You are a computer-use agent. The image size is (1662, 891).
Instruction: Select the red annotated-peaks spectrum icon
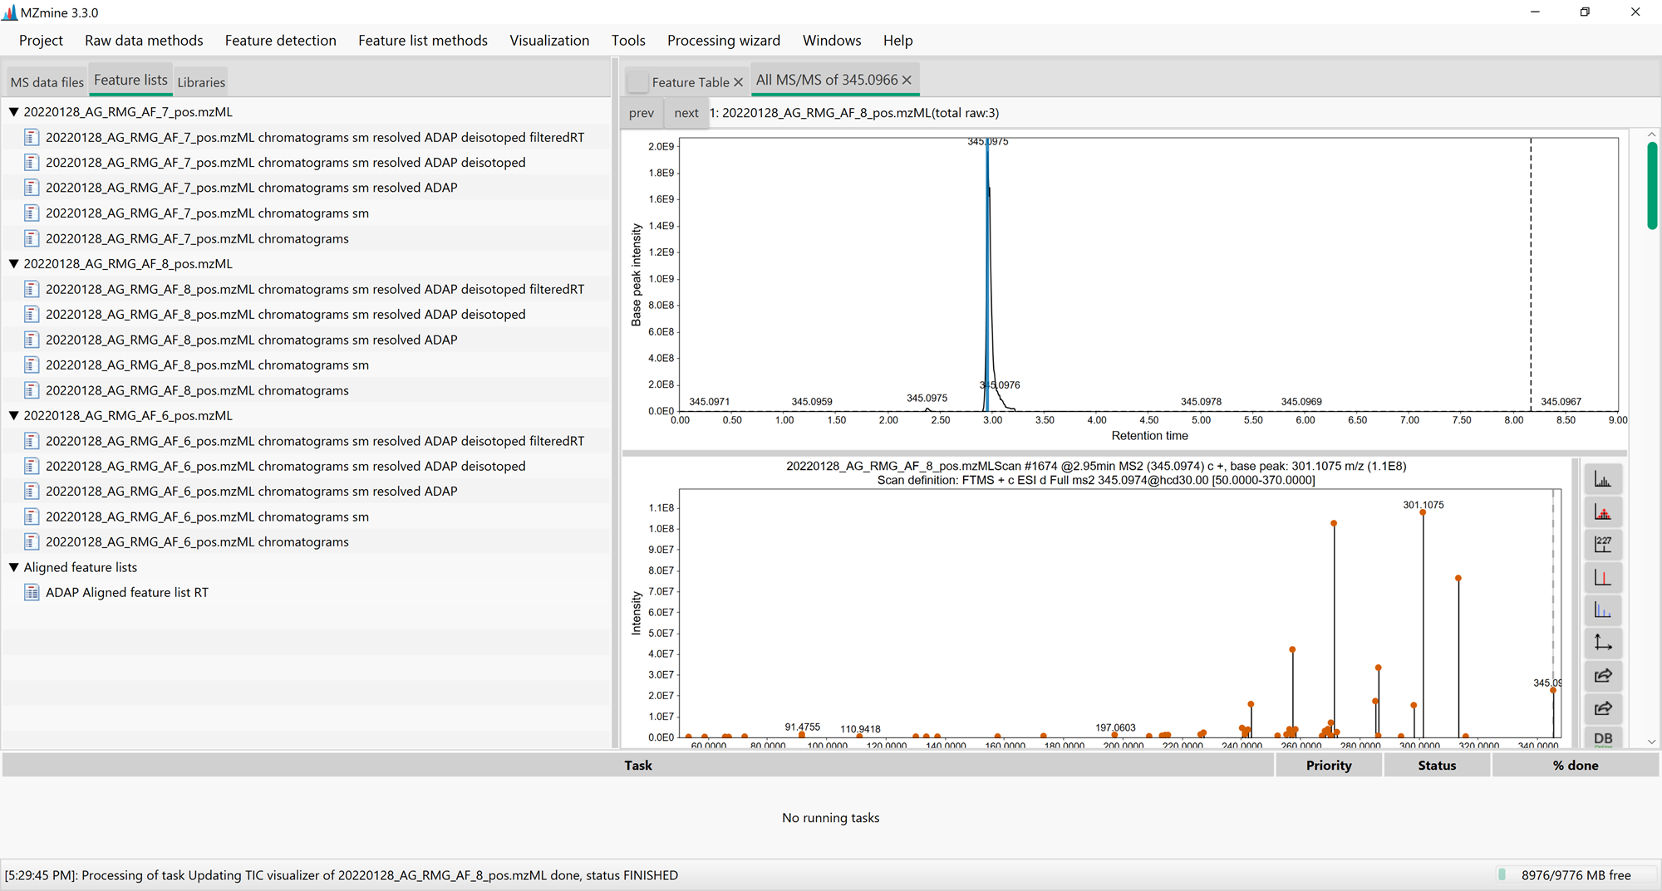tap(1603, 512)
